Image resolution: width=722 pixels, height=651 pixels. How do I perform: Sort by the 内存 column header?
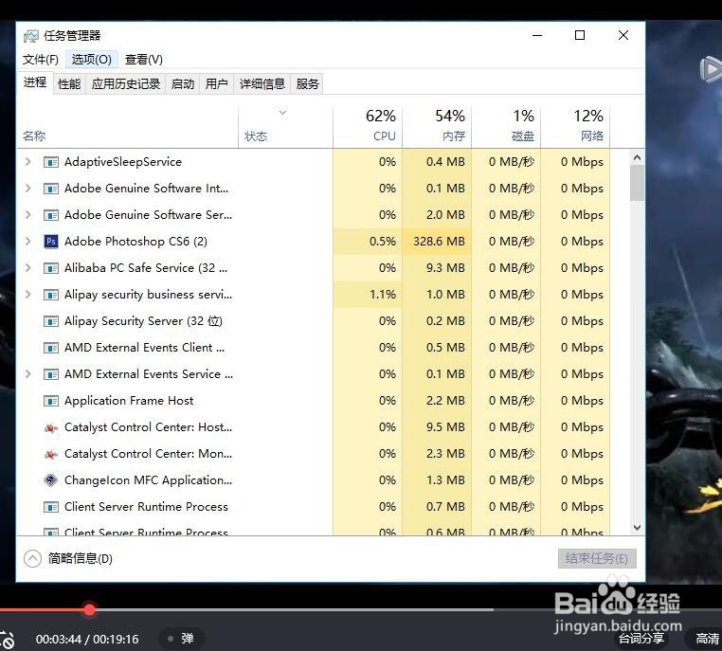point(437,127)
